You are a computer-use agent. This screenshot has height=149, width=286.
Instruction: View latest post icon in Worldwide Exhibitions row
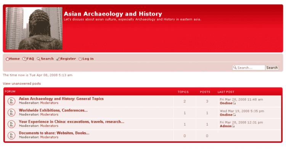point(235,115)
